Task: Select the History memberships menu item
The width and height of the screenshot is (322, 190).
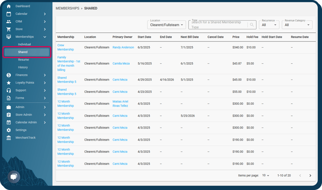Action: coord(23,67)
